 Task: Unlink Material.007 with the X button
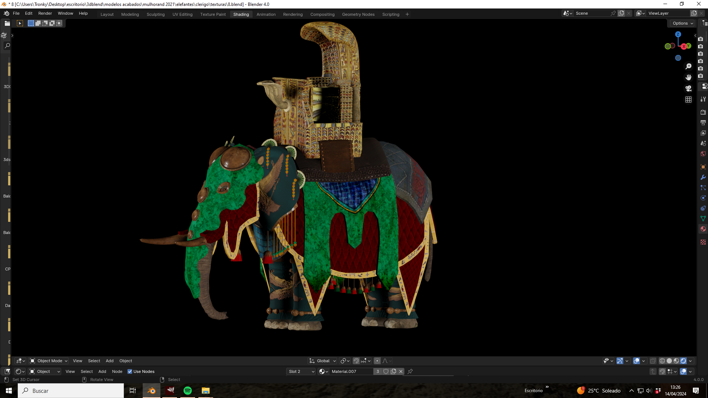[401, 371]
